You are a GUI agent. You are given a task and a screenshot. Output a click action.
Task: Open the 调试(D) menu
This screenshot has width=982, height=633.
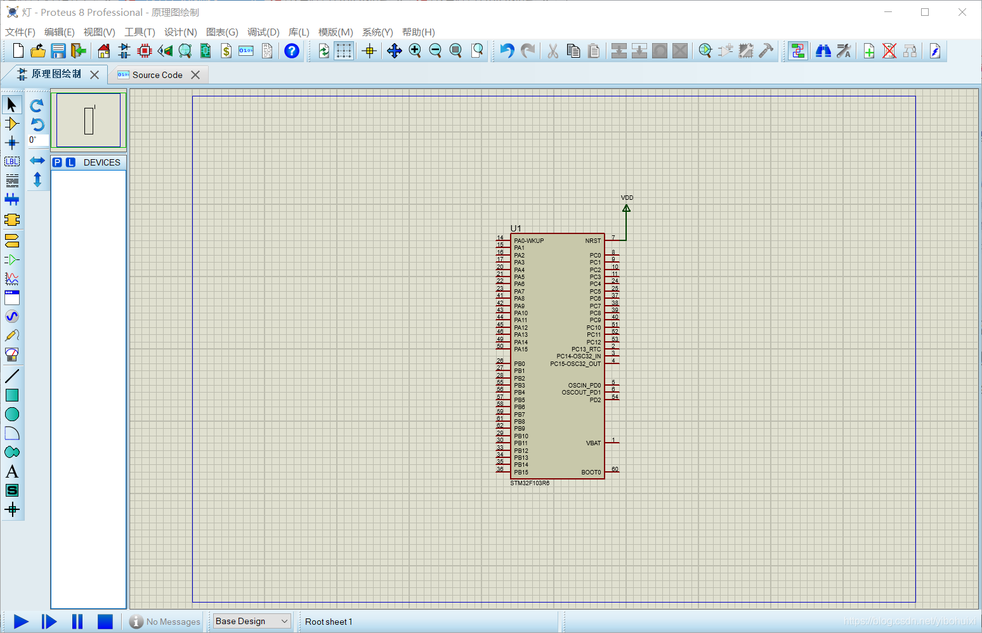click(263, 32)
